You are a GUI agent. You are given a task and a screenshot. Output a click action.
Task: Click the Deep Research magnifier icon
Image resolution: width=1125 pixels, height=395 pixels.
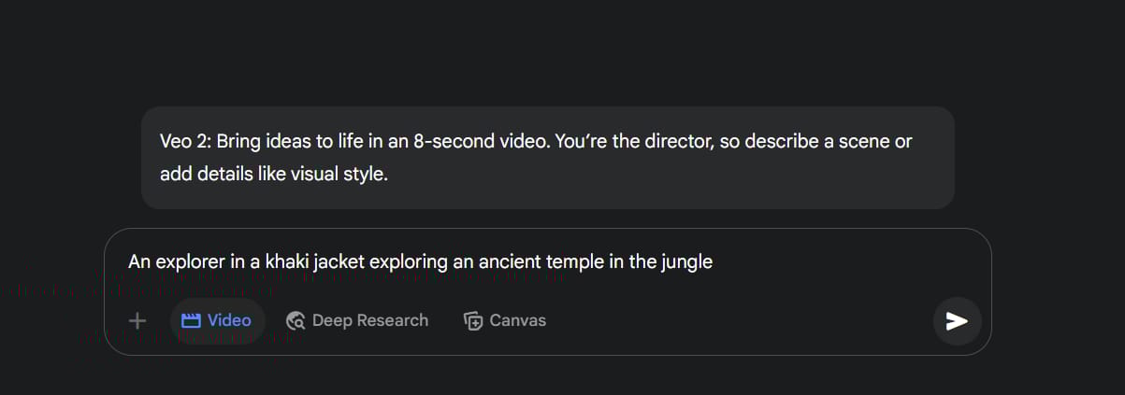point(296,320)
